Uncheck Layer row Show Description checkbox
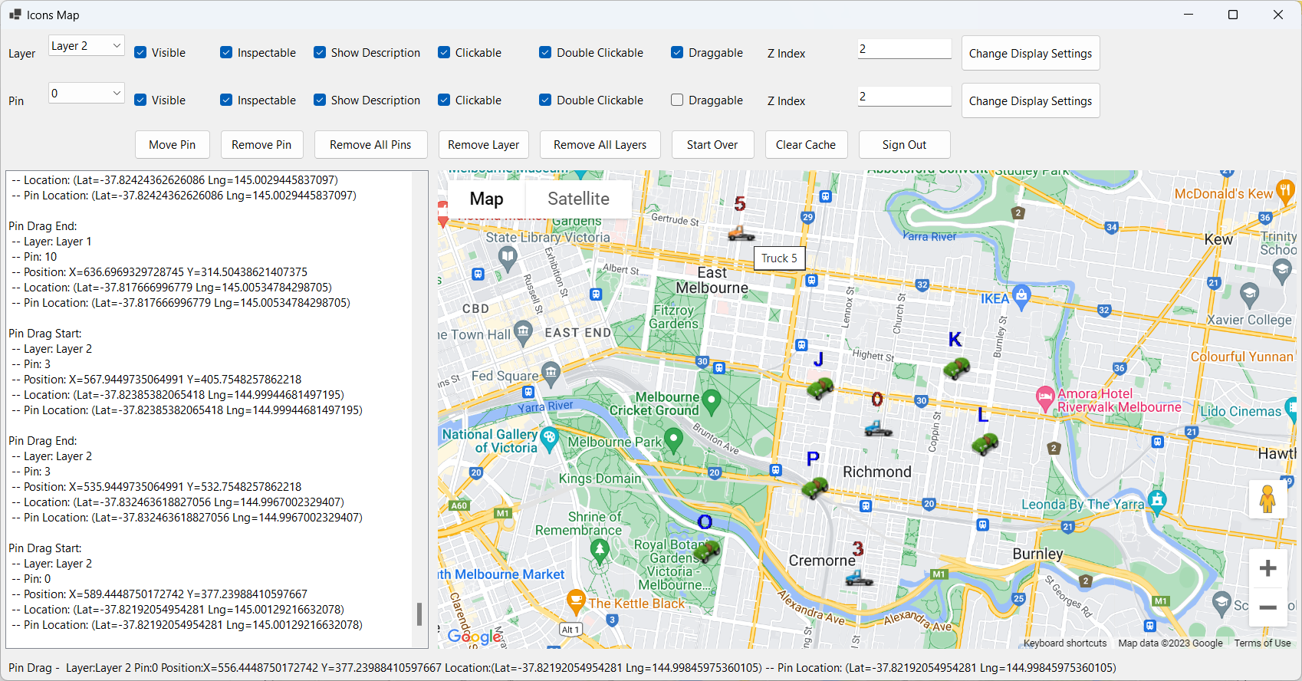Image resolution: width=1302 pixels, height=681 pixels. click(x=320, y=52)
